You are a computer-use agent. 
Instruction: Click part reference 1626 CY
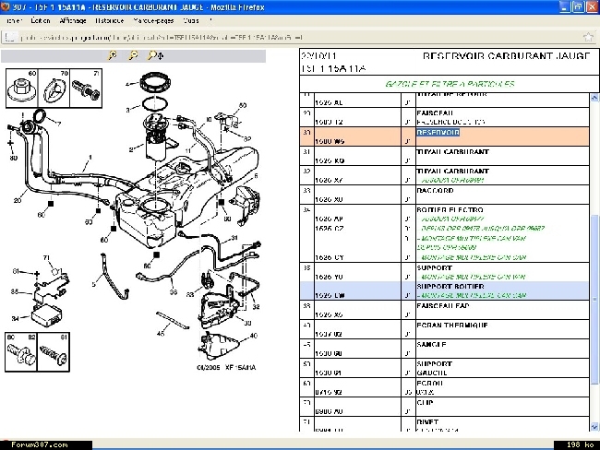click(x=330, y=257)
